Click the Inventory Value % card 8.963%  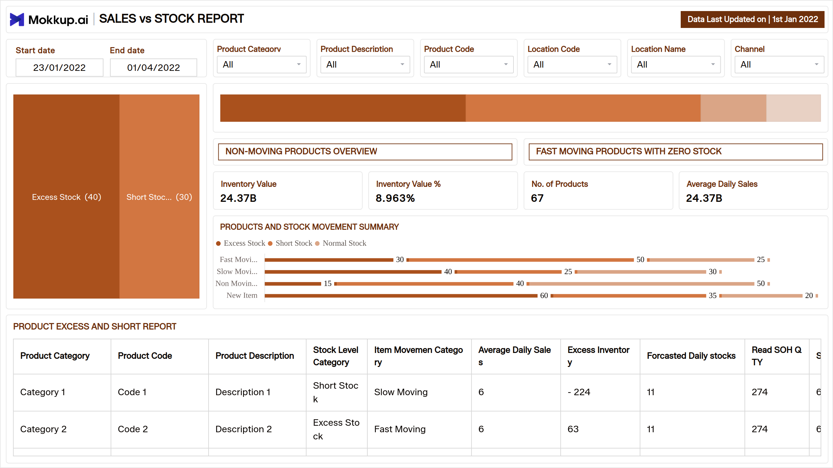point(443,191)
